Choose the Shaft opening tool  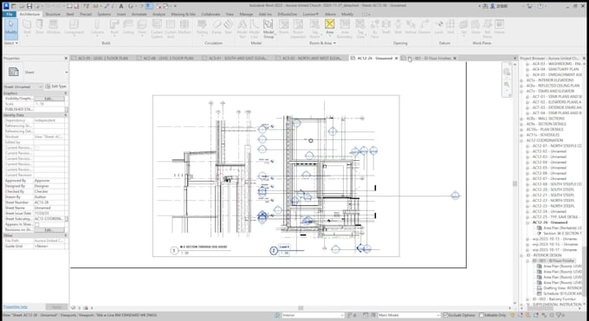click(385, 28)
